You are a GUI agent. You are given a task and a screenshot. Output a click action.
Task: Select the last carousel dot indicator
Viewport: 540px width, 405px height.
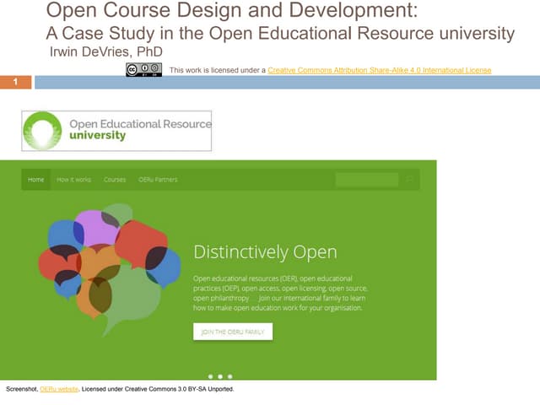tap(229, 375)
